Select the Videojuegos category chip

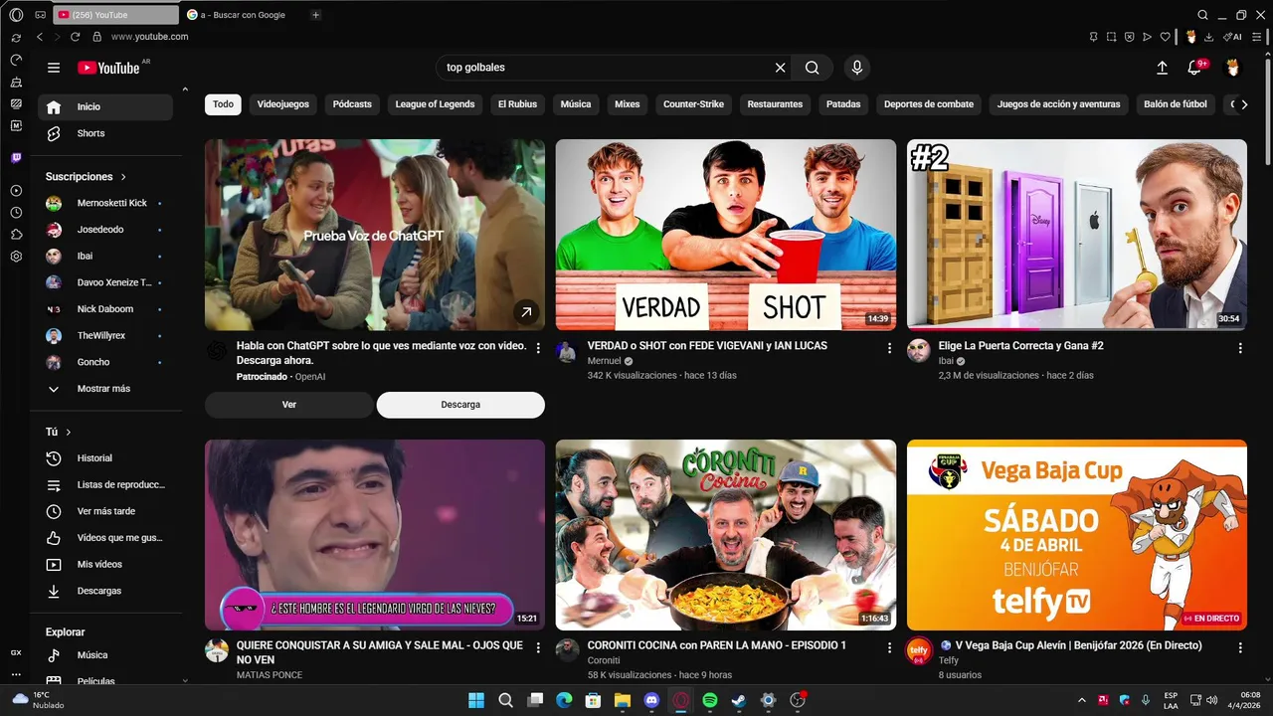point(283,104)
